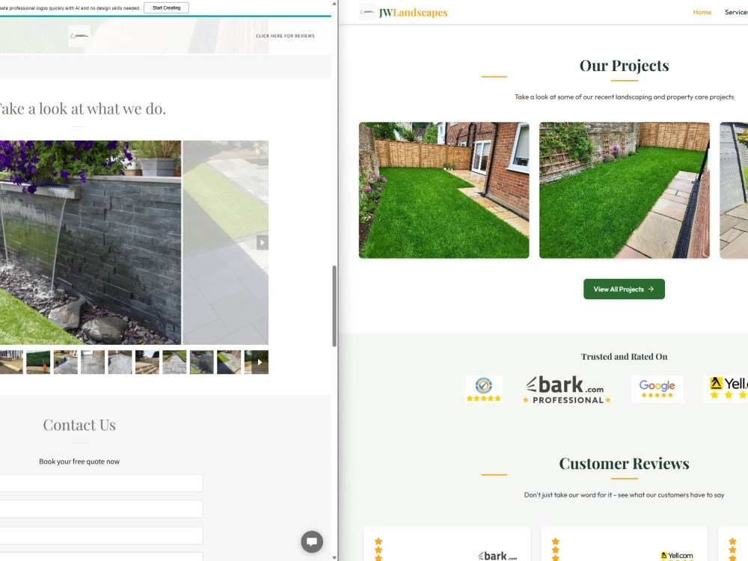Open Services in the navigation bar

pos(736,12)
